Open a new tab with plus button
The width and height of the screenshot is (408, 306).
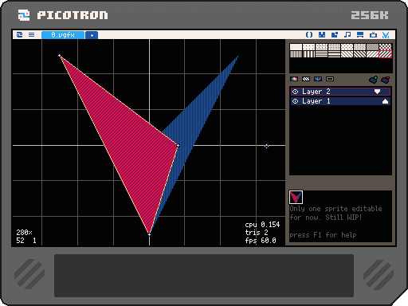coord(92,35)
